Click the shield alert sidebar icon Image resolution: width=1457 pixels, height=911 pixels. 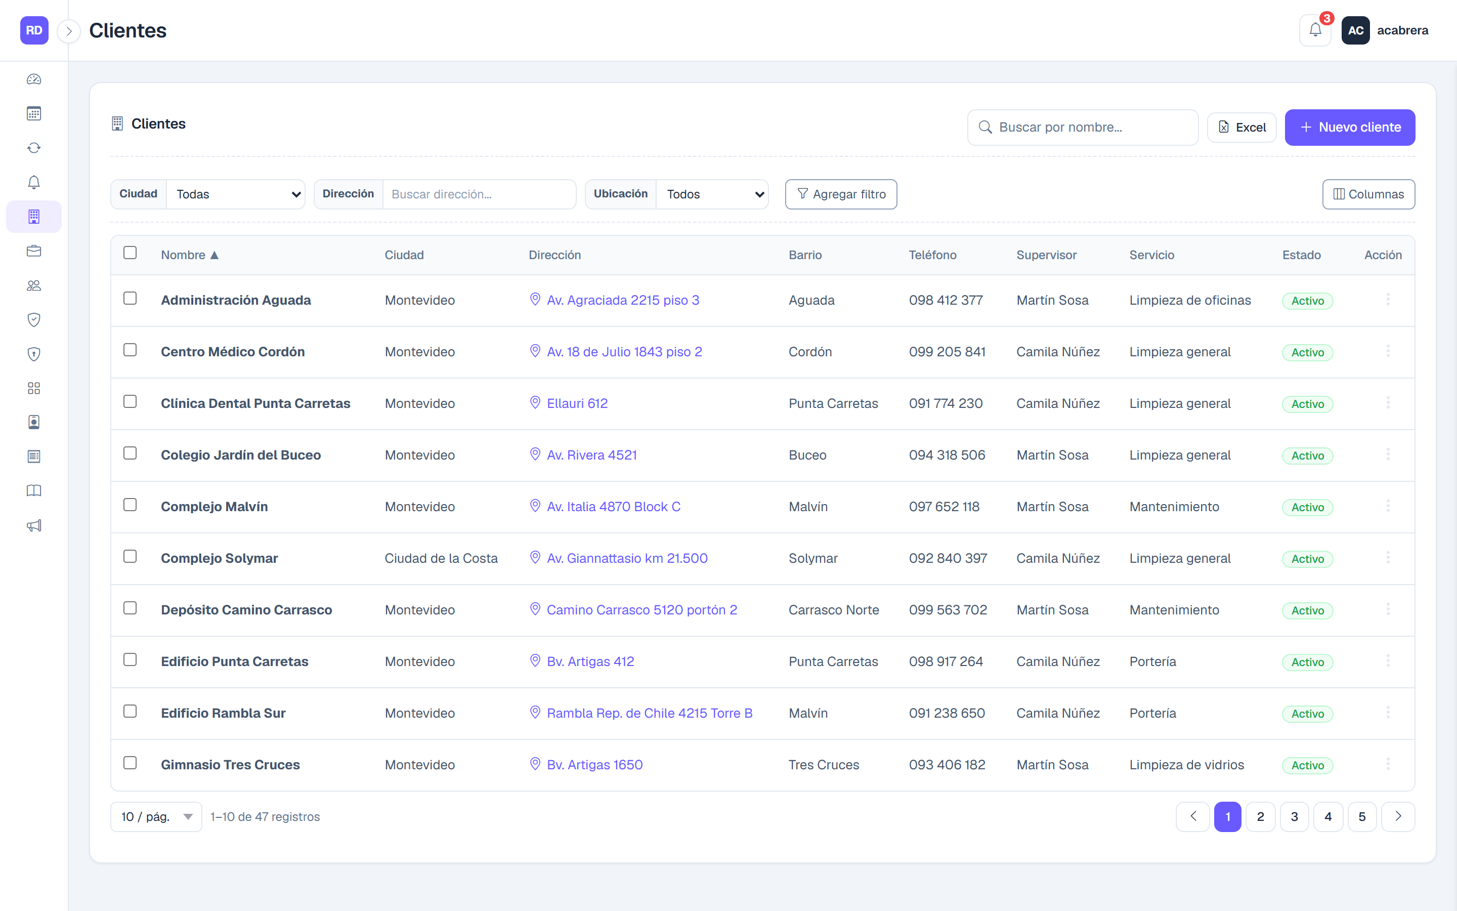[34, 354]
